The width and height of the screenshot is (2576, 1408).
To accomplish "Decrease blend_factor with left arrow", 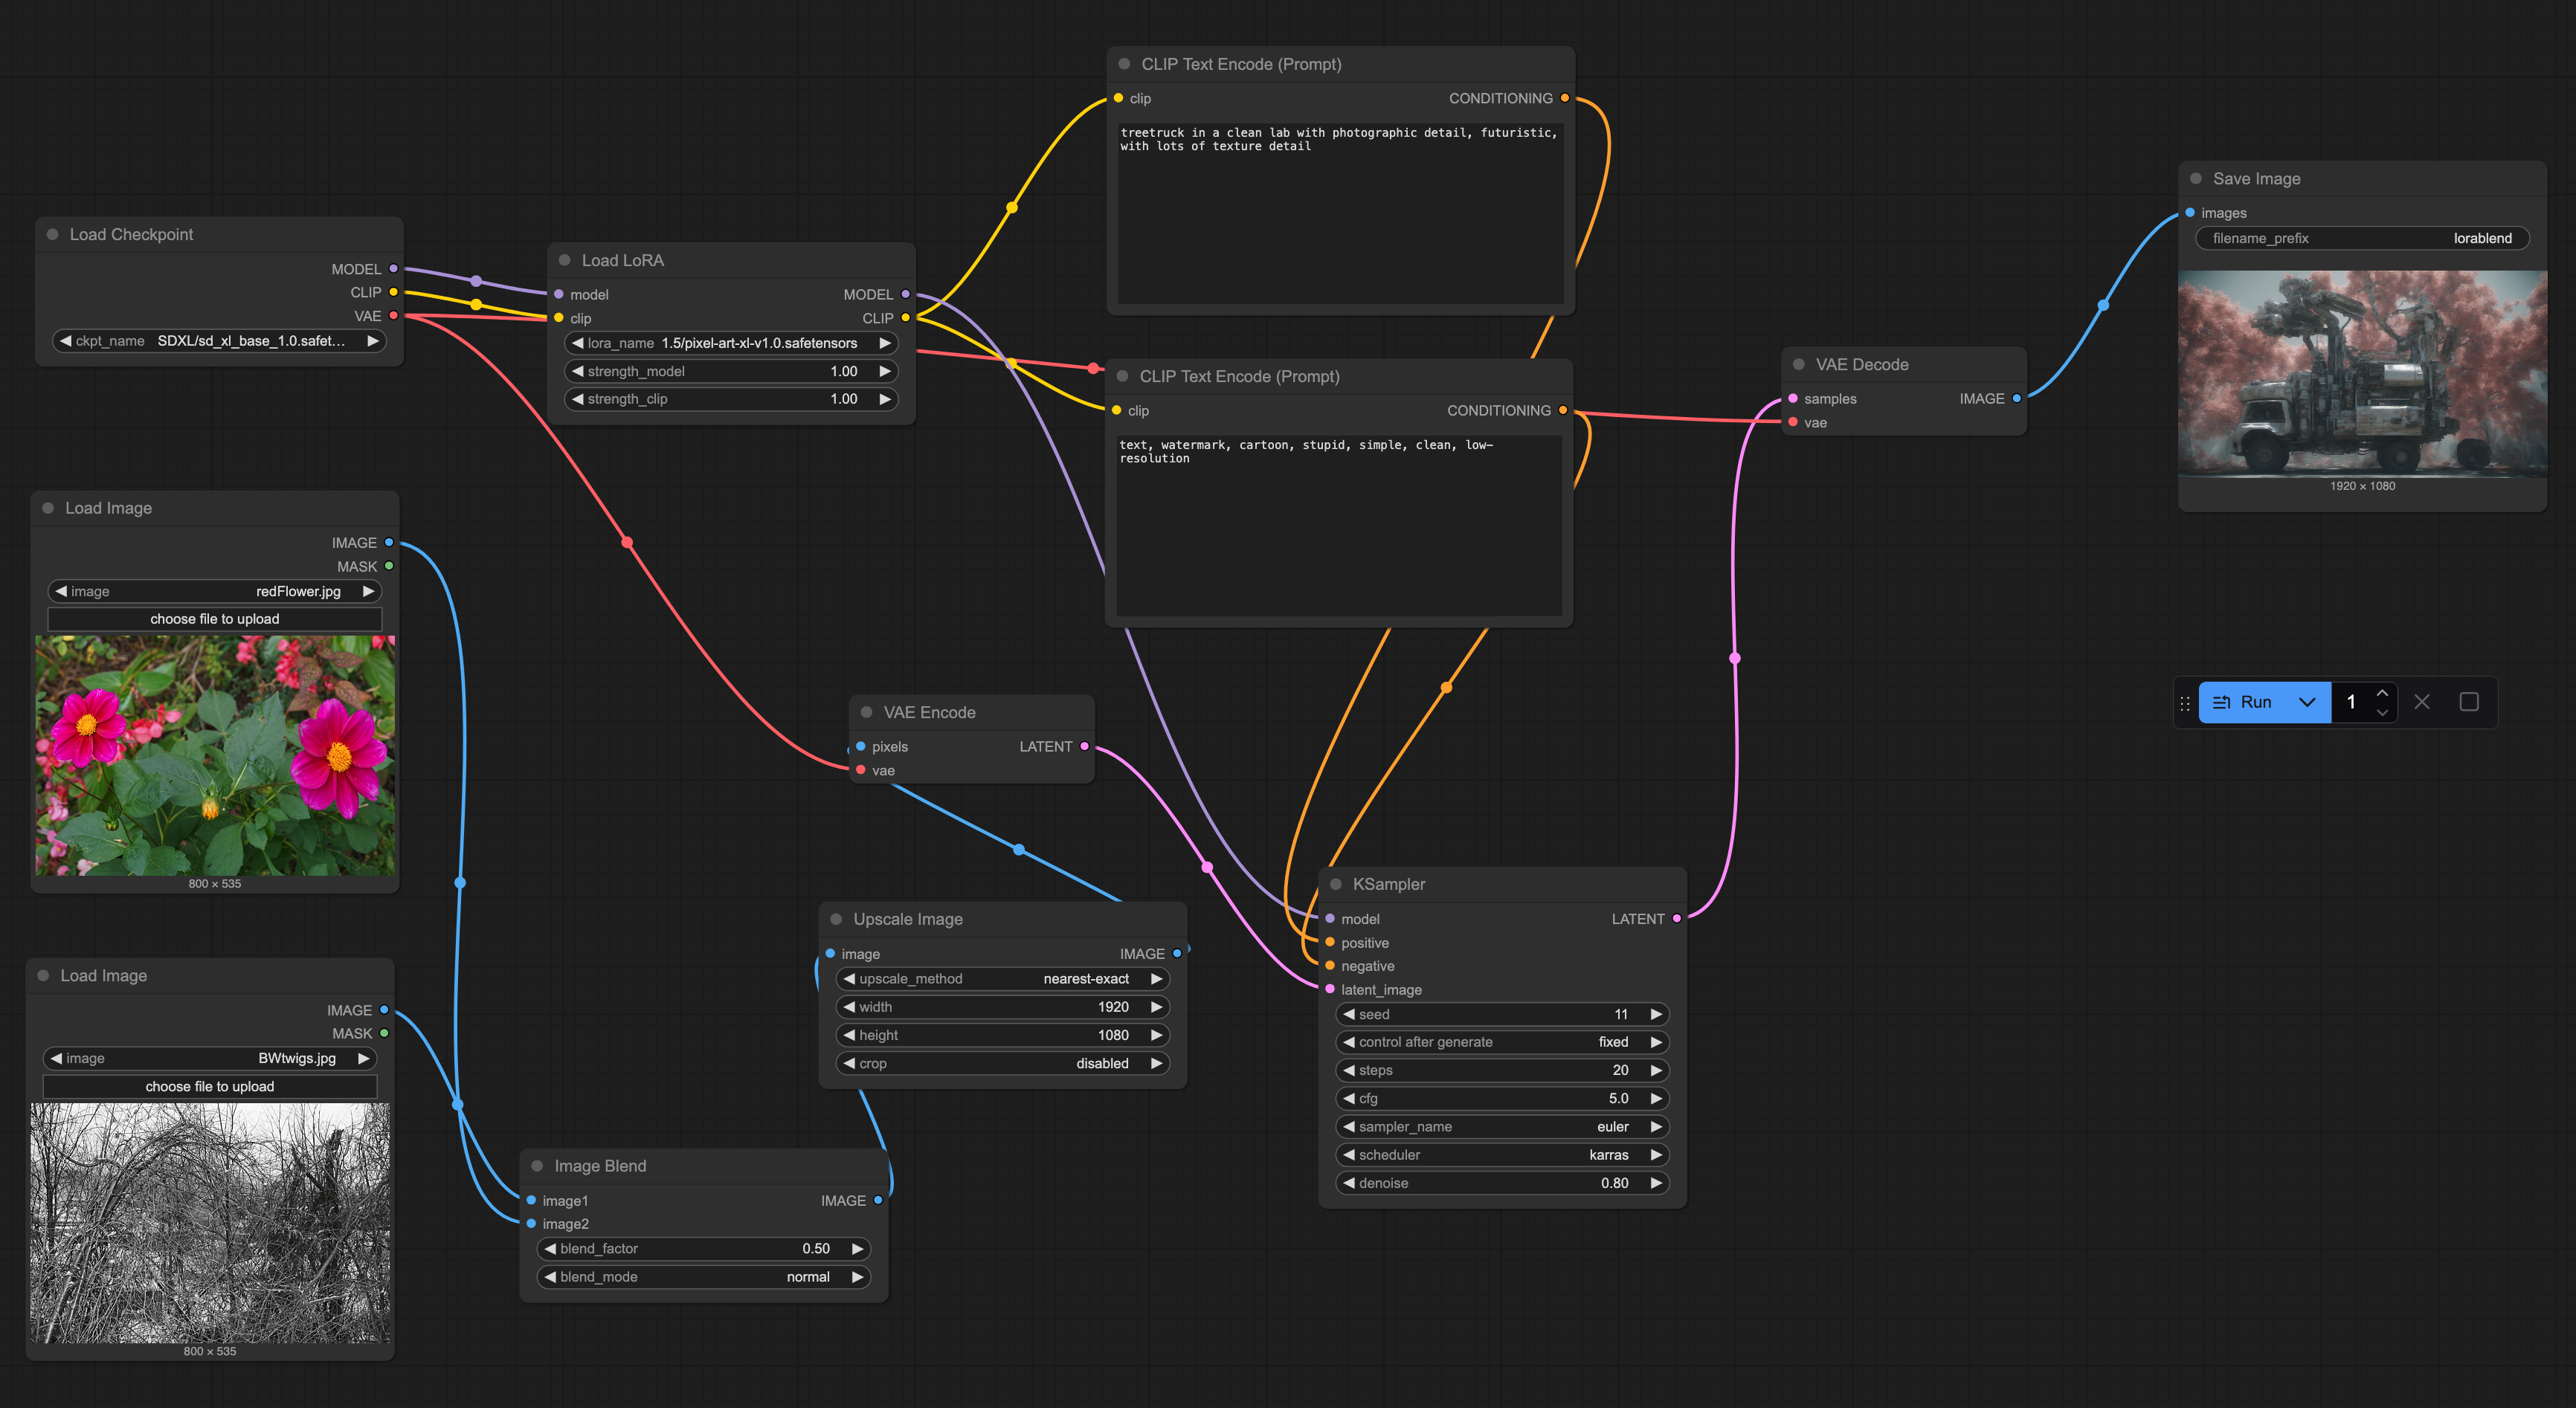I will (550, 1248).
